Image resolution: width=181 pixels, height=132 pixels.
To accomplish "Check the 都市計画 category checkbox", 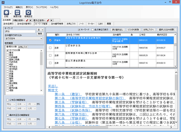I will point(8,88).
